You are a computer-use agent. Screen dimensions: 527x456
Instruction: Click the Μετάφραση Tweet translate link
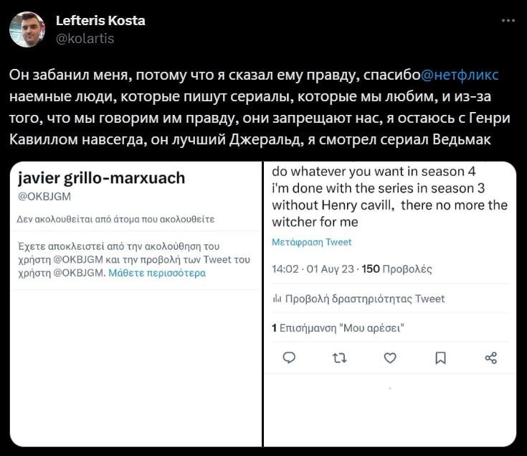click(x=312, y=242)
